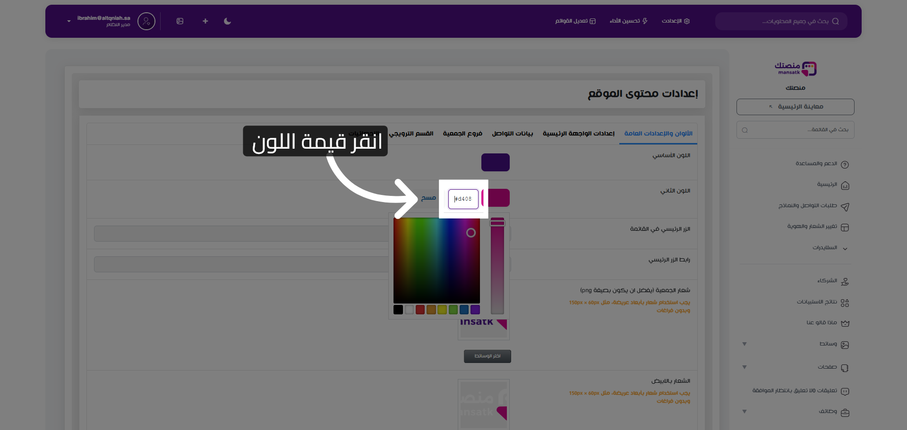
Task: Open the media icon in the top bar
Action: click(180, 21)
